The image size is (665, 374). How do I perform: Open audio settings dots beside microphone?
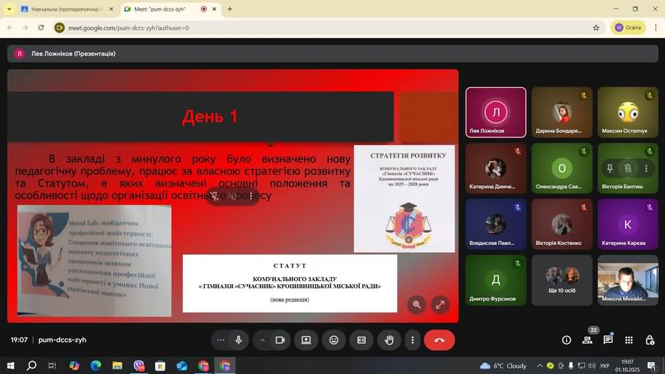[221, 340]
